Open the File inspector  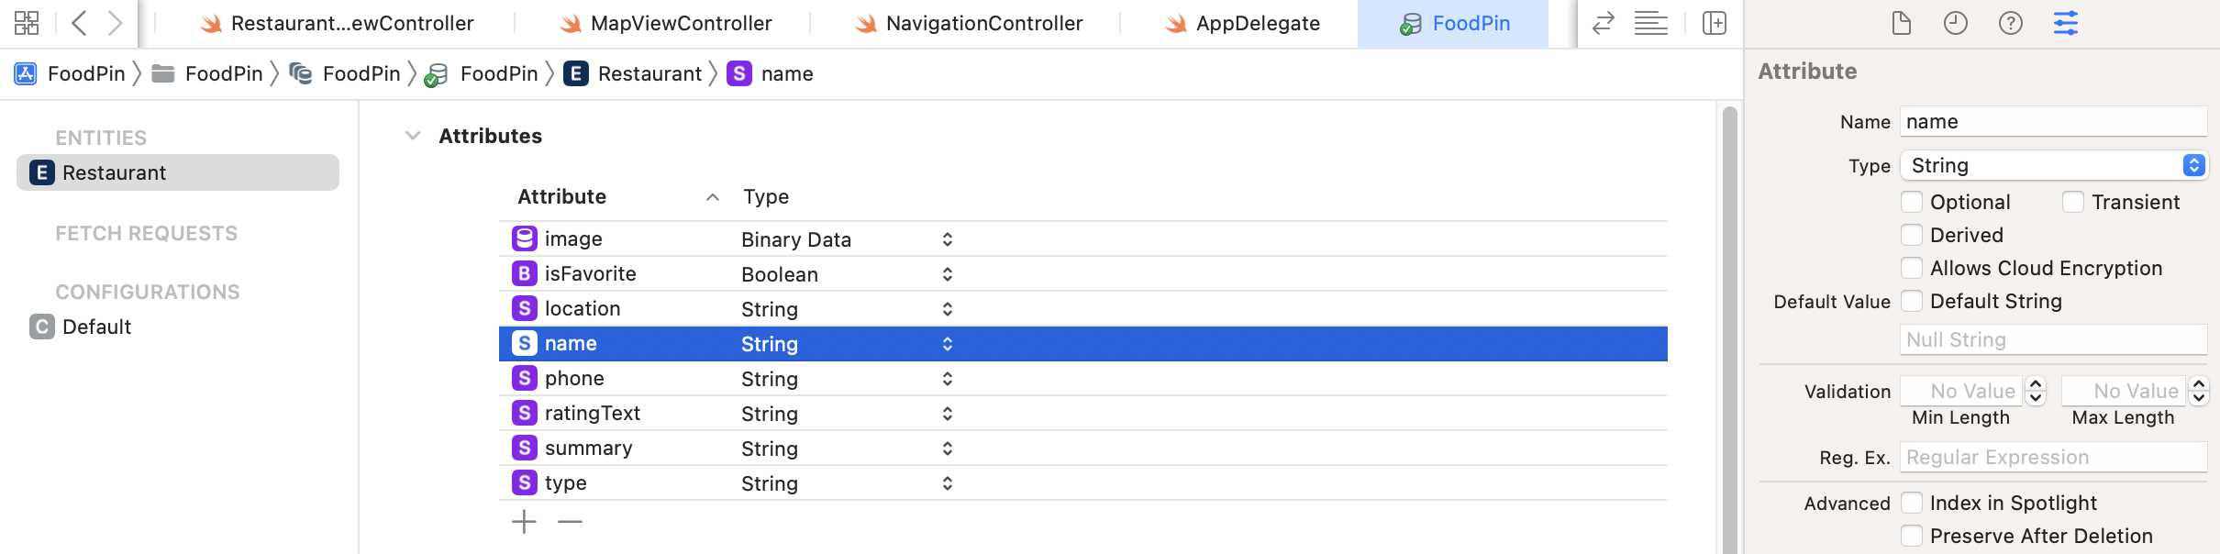(x=1900, y=23)
